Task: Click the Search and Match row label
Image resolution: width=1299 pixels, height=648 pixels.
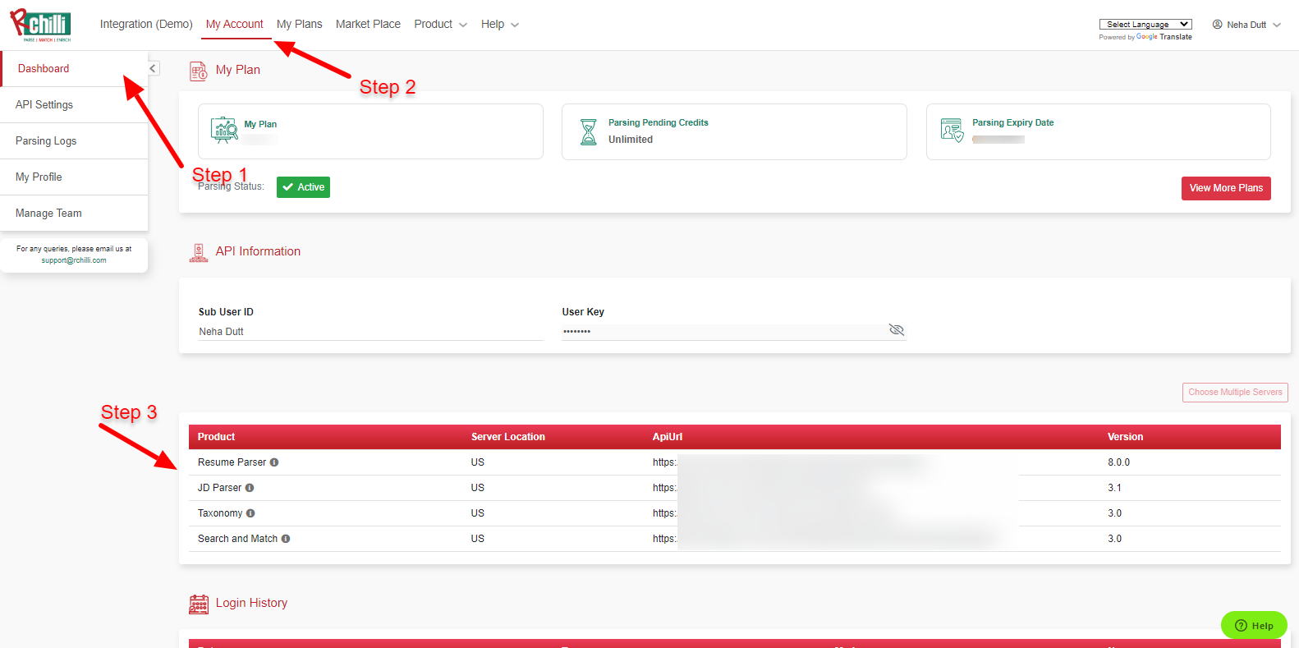Action: click(x=238, y=539)
